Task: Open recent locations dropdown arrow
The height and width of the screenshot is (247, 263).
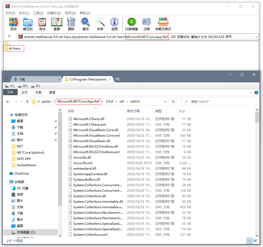Action: pyautogui.click(x=22, y=101)
